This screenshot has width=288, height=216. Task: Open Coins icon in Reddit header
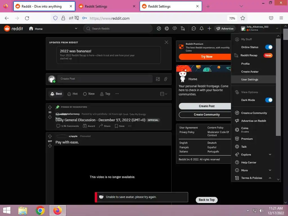point(167,28)
